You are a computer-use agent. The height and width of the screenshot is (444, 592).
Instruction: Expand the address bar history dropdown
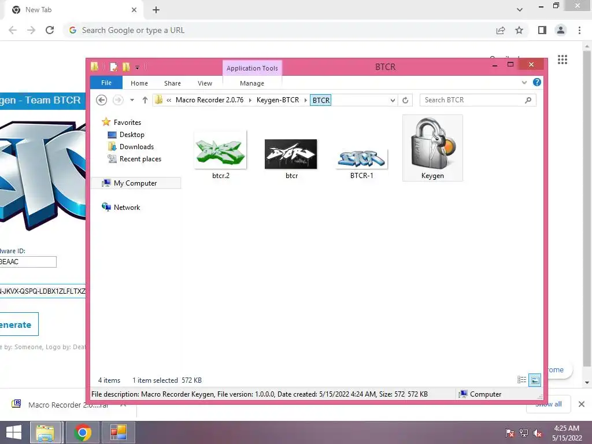(x=393, y=100)
